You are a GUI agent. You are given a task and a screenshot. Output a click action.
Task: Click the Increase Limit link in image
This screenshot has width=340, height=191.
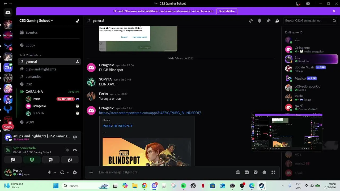pos(140,37)
